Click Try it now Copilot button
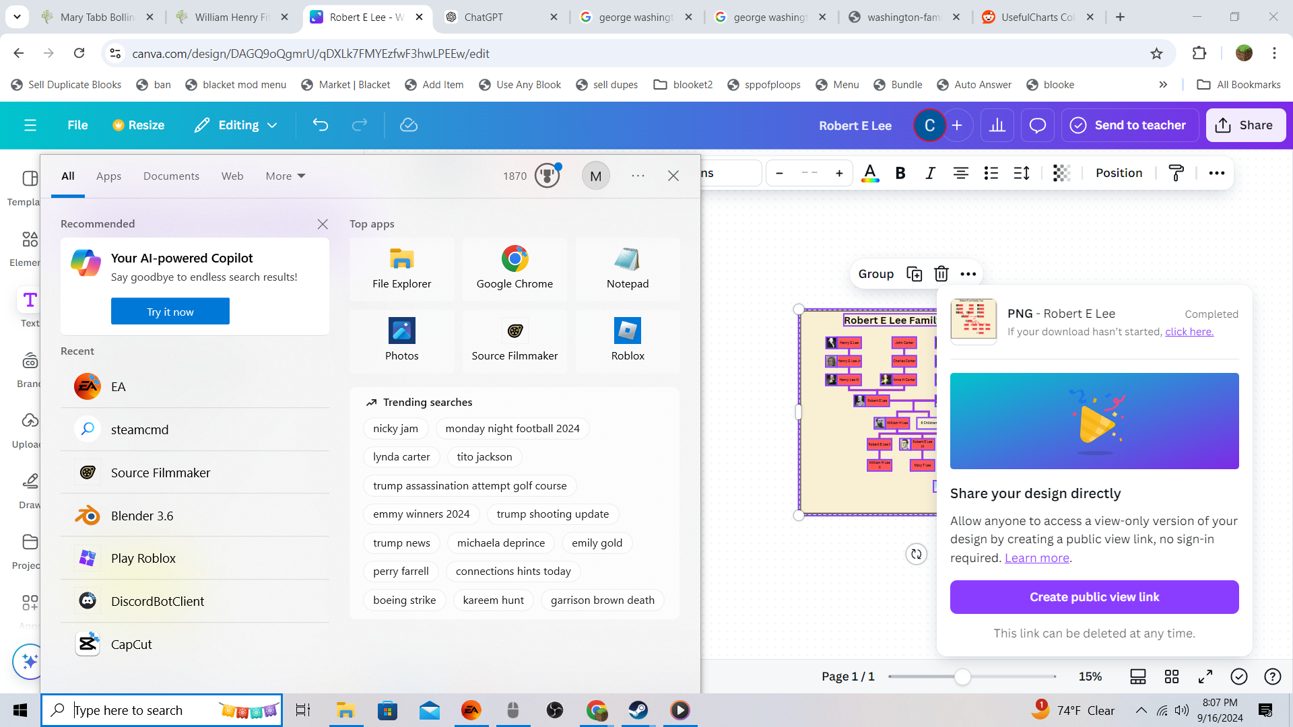The height and width of the screenshot is (727, 1293). pyautogui.click(x=170, y=312)
